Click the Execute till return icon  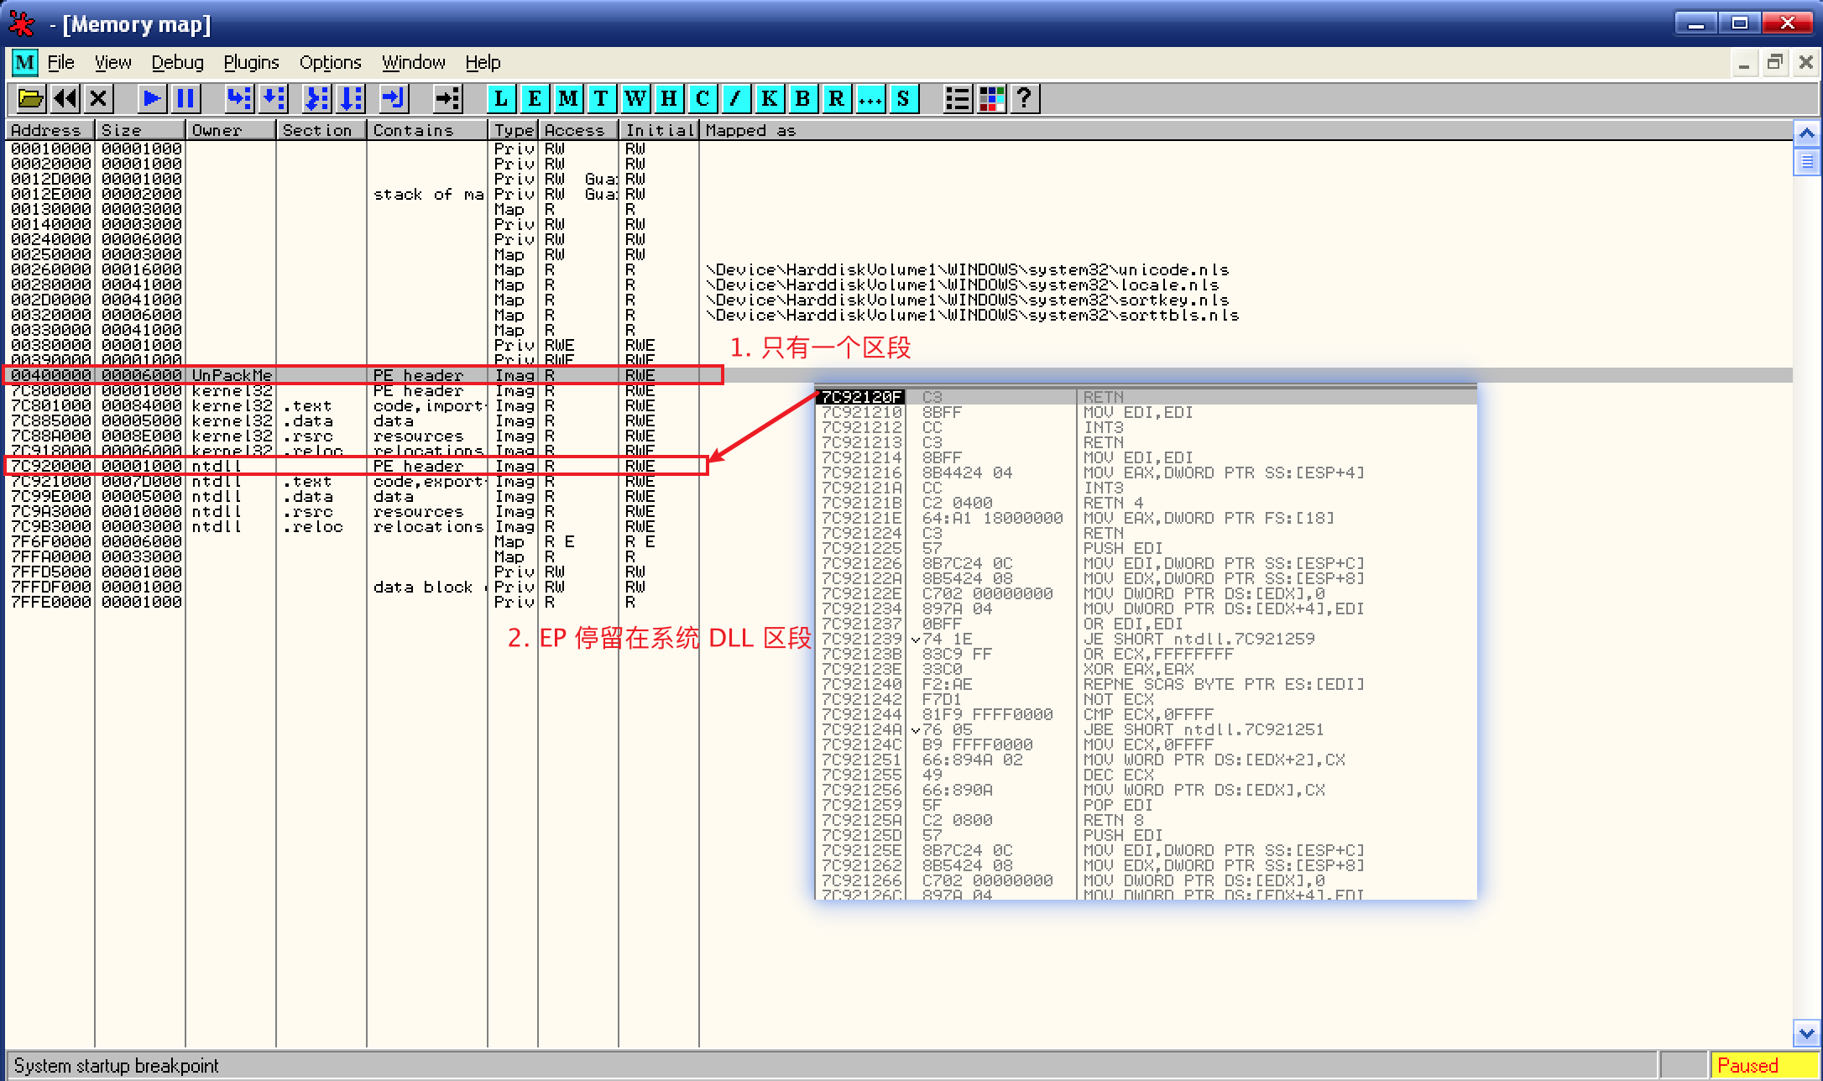pyautogui.click(x=392, y=99)
